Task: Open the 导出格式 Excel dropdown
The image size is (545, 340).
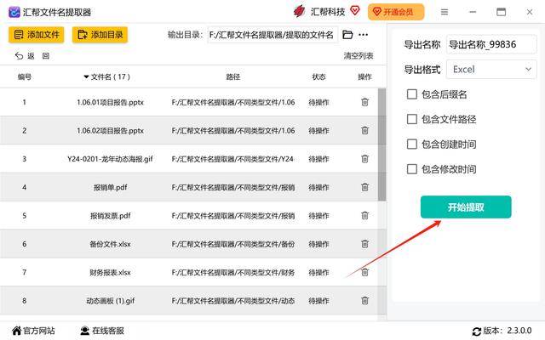Action: coord(491,69)
